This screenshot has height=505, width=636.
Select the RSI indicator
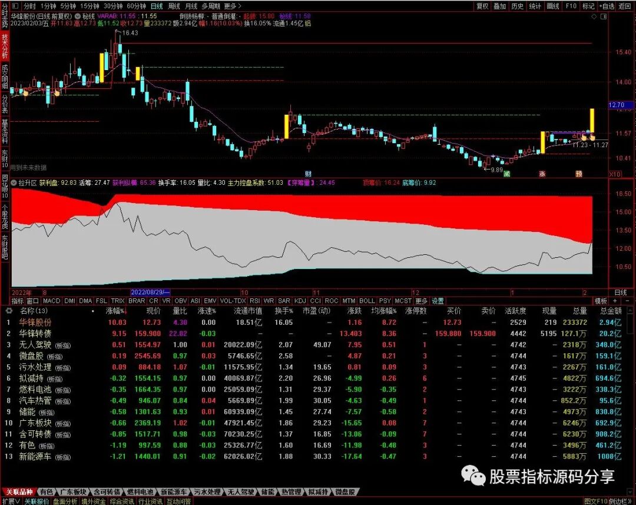click(255, 301)
